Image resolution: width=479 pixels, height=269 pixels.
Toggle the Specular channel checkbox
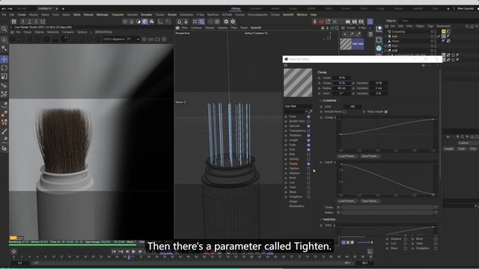point(308,126)
